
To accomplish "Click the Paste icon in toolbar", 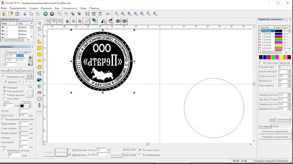I will 38,14.
